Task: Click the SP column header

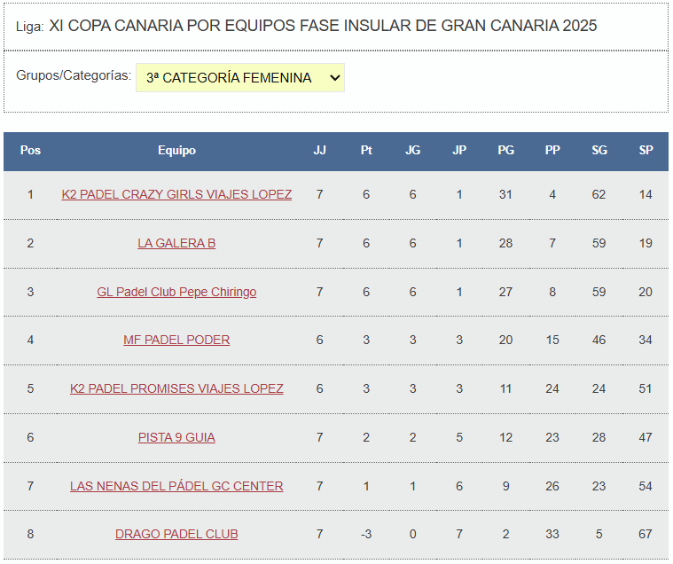Action: [x=646, y=151]
